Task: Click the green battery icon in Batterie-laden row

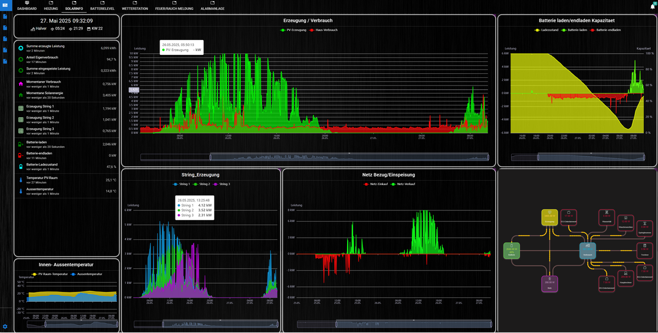Action: [x=21, y=144]
